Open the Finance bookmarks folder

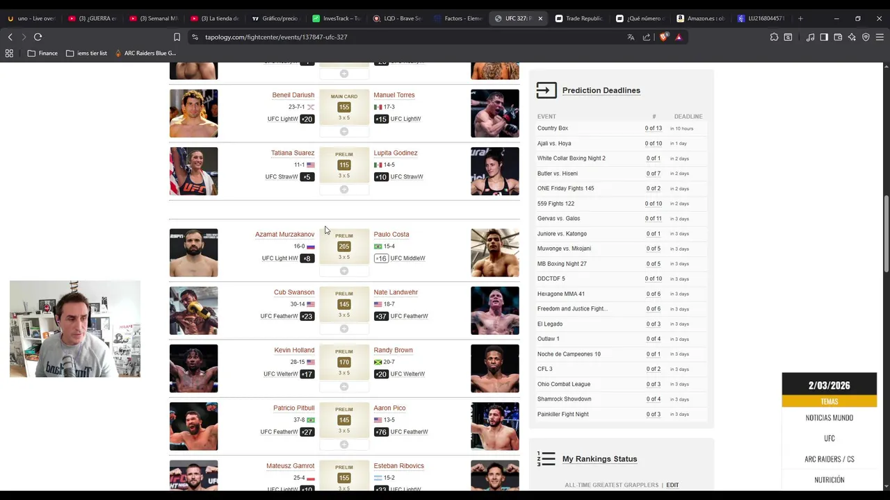click(x=42, y=53)
